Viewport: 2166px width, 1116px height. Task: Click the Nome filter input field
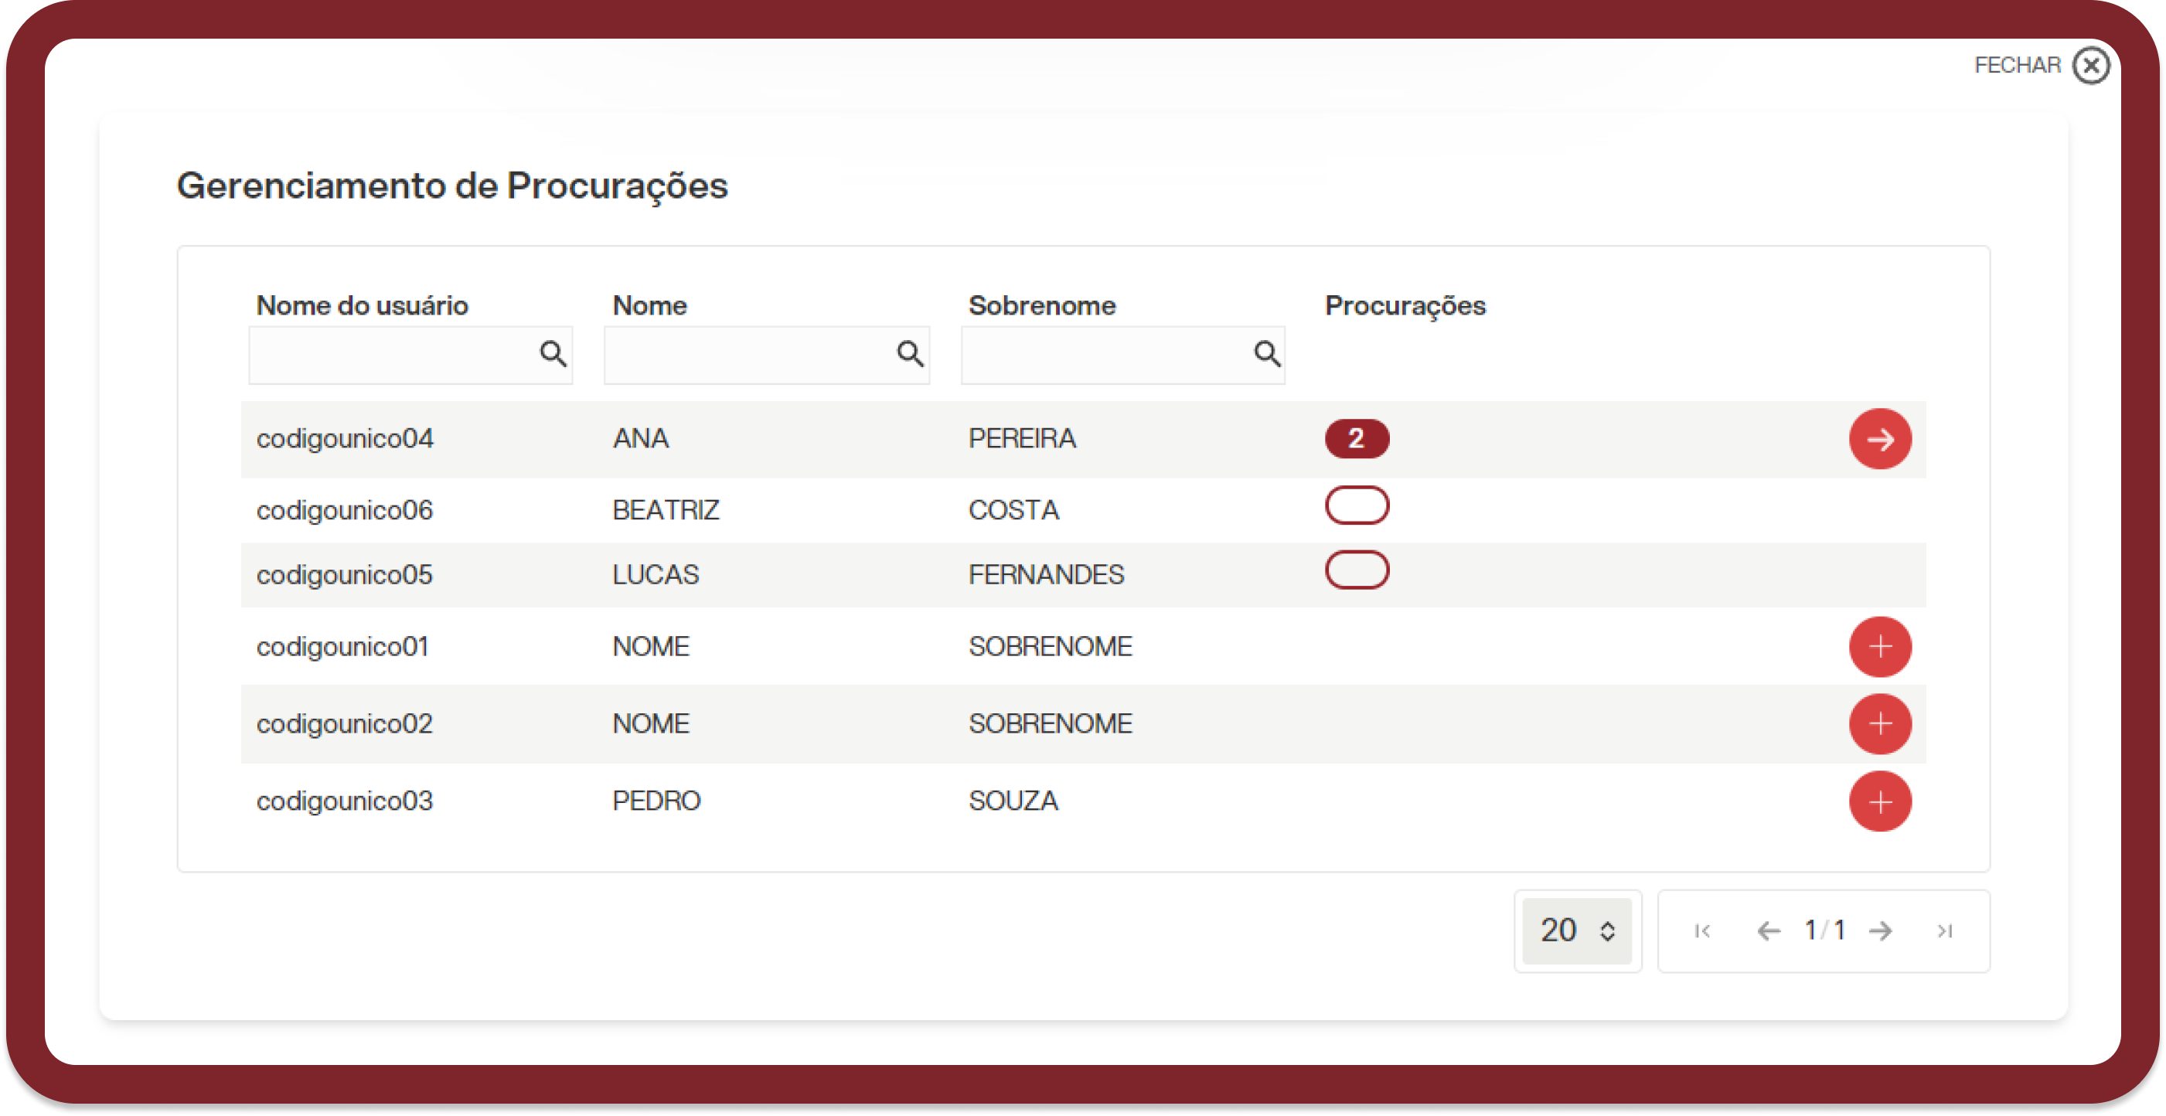[x=766, y=355]
